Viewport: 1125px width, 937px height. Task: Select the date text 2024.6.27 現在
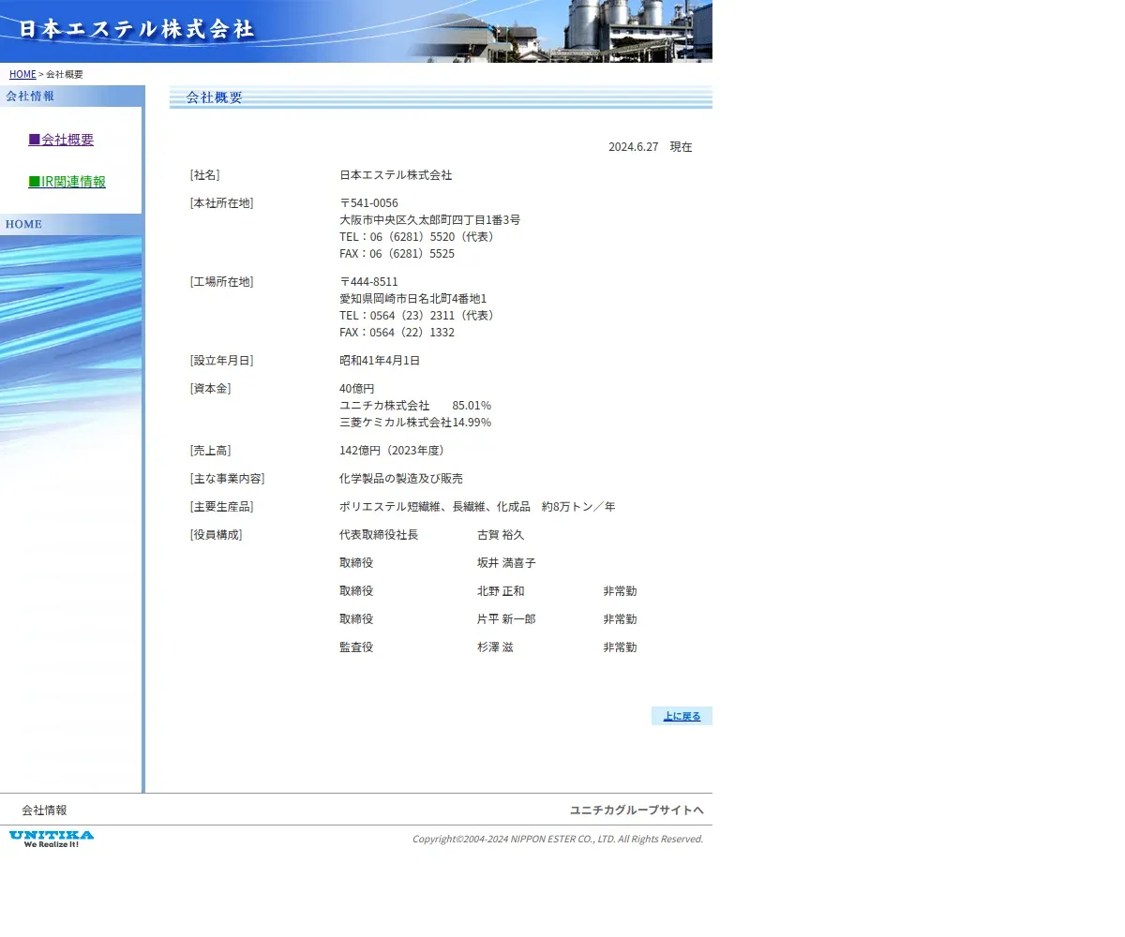click(651, 147)
